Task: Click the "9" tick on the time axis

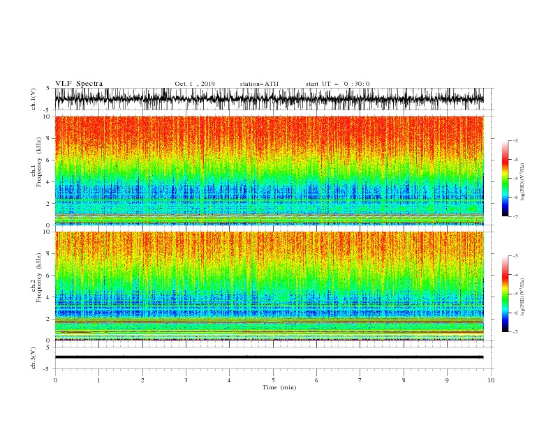Action: tap(447, 380)
